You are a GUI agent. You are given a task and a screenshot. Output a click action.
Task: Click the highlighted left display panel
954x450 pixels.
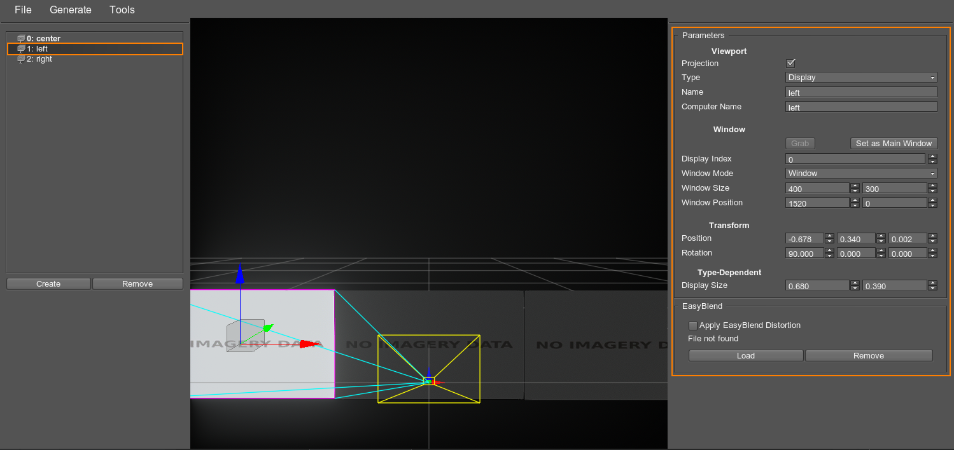coord(262,344)
